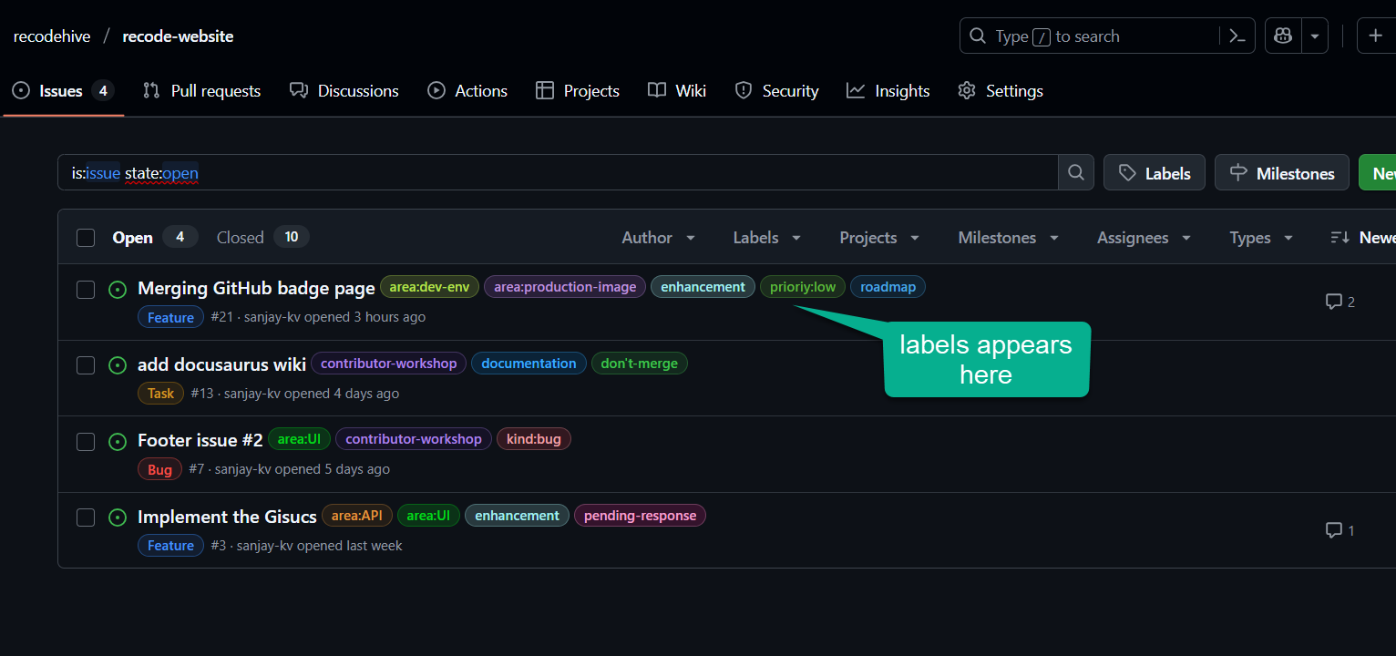Click enhancement label on Implement the Gisucs

pos(518,516)
